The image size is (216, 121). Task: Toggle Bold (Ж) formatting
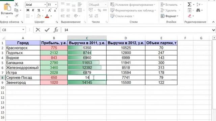pos(28,10)
